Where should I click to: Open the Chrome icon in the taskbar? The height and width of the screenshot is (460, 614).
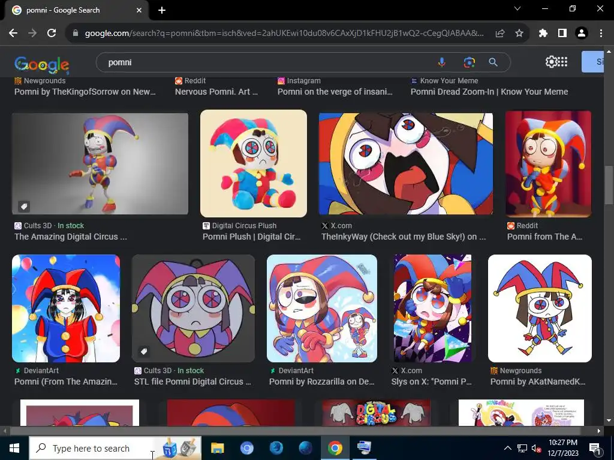(335, 448)
